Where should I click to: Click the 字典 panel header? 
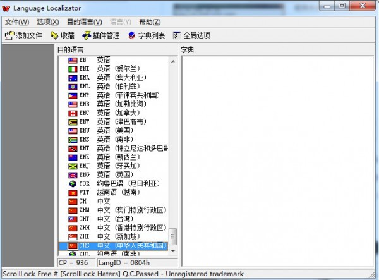click(x=277, y=50)
